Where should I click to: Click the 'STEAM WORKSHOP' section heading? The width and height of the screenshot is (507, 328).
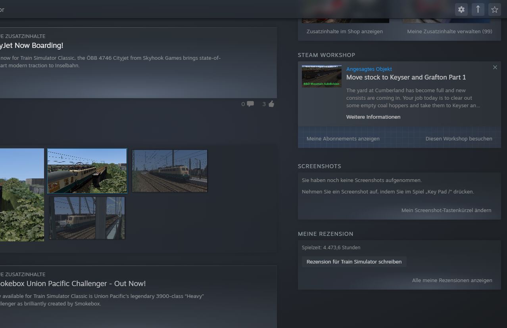pyautogui.click(x=326, y=55)
